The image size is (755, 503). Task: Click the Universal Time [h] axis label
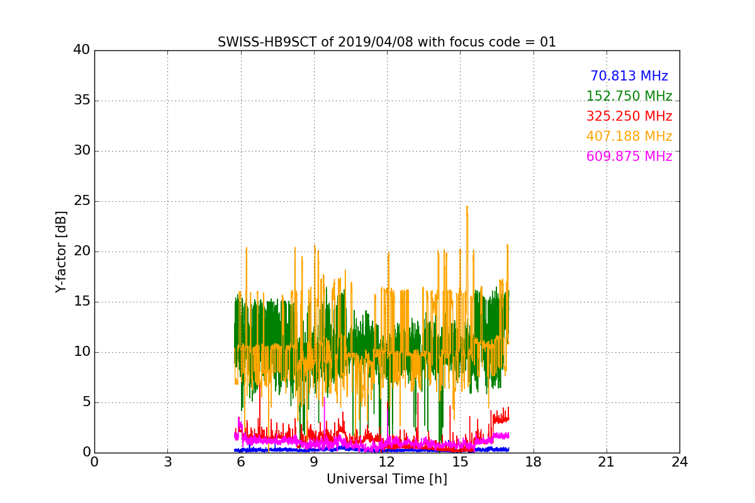coord(386,479)
